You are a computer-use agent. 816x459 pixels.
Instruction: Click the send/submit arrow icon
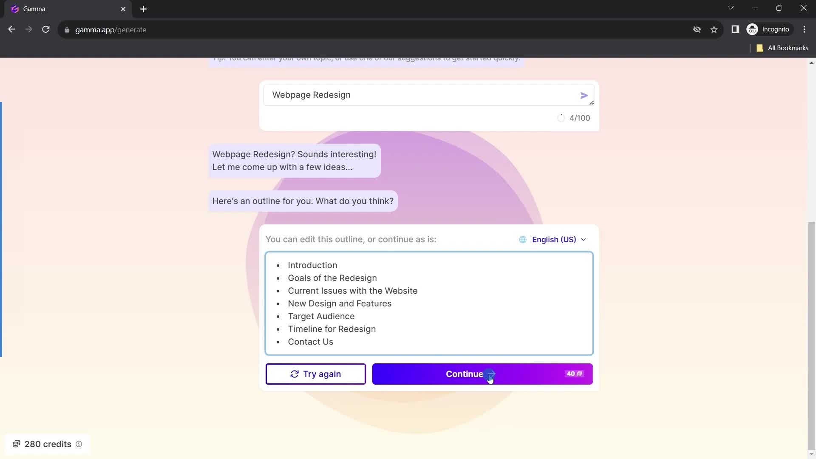point(584,95)
